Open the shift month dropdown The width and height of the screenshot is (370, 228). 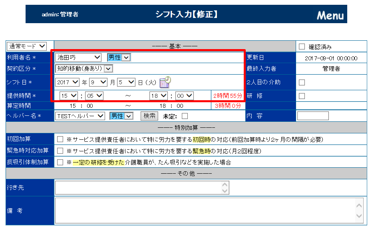pos(98,82)
